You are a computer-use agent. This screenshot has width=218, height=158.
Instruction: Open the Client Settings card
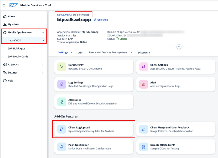click(176, 67)
